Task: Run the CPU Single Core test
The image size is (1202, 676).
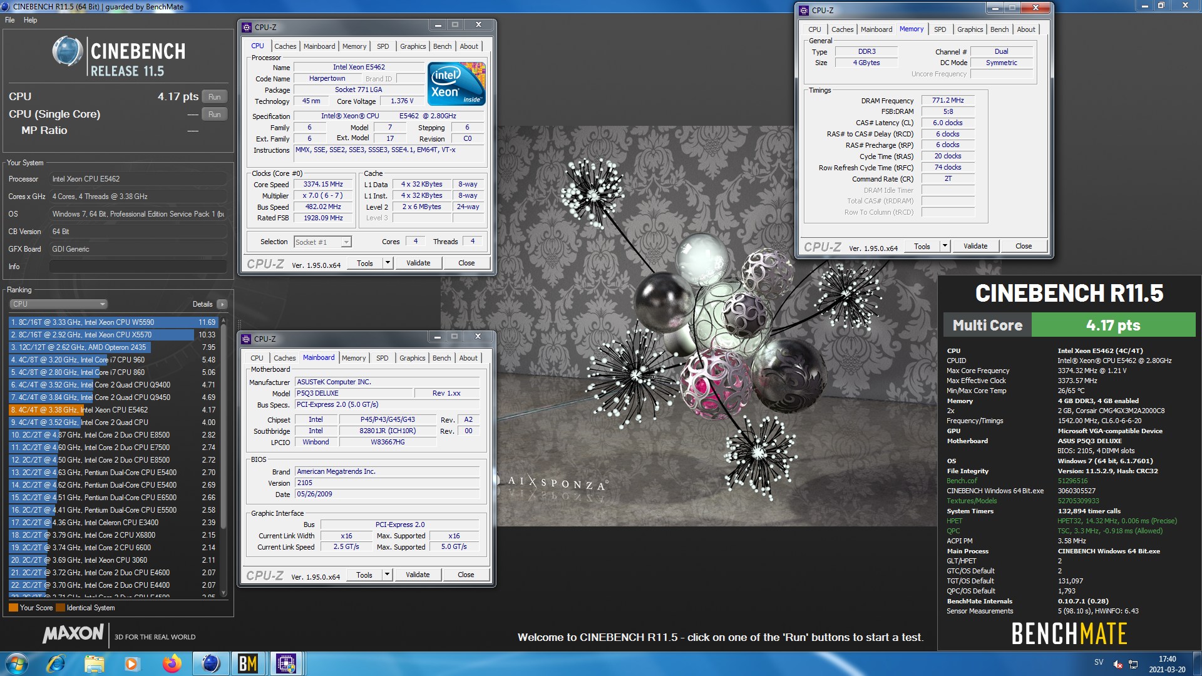Action: point(214,115)
